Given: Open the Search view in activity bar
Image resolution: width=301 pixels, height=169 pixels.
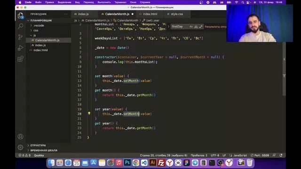Looking at the screenshot, I should coord(20,26).
